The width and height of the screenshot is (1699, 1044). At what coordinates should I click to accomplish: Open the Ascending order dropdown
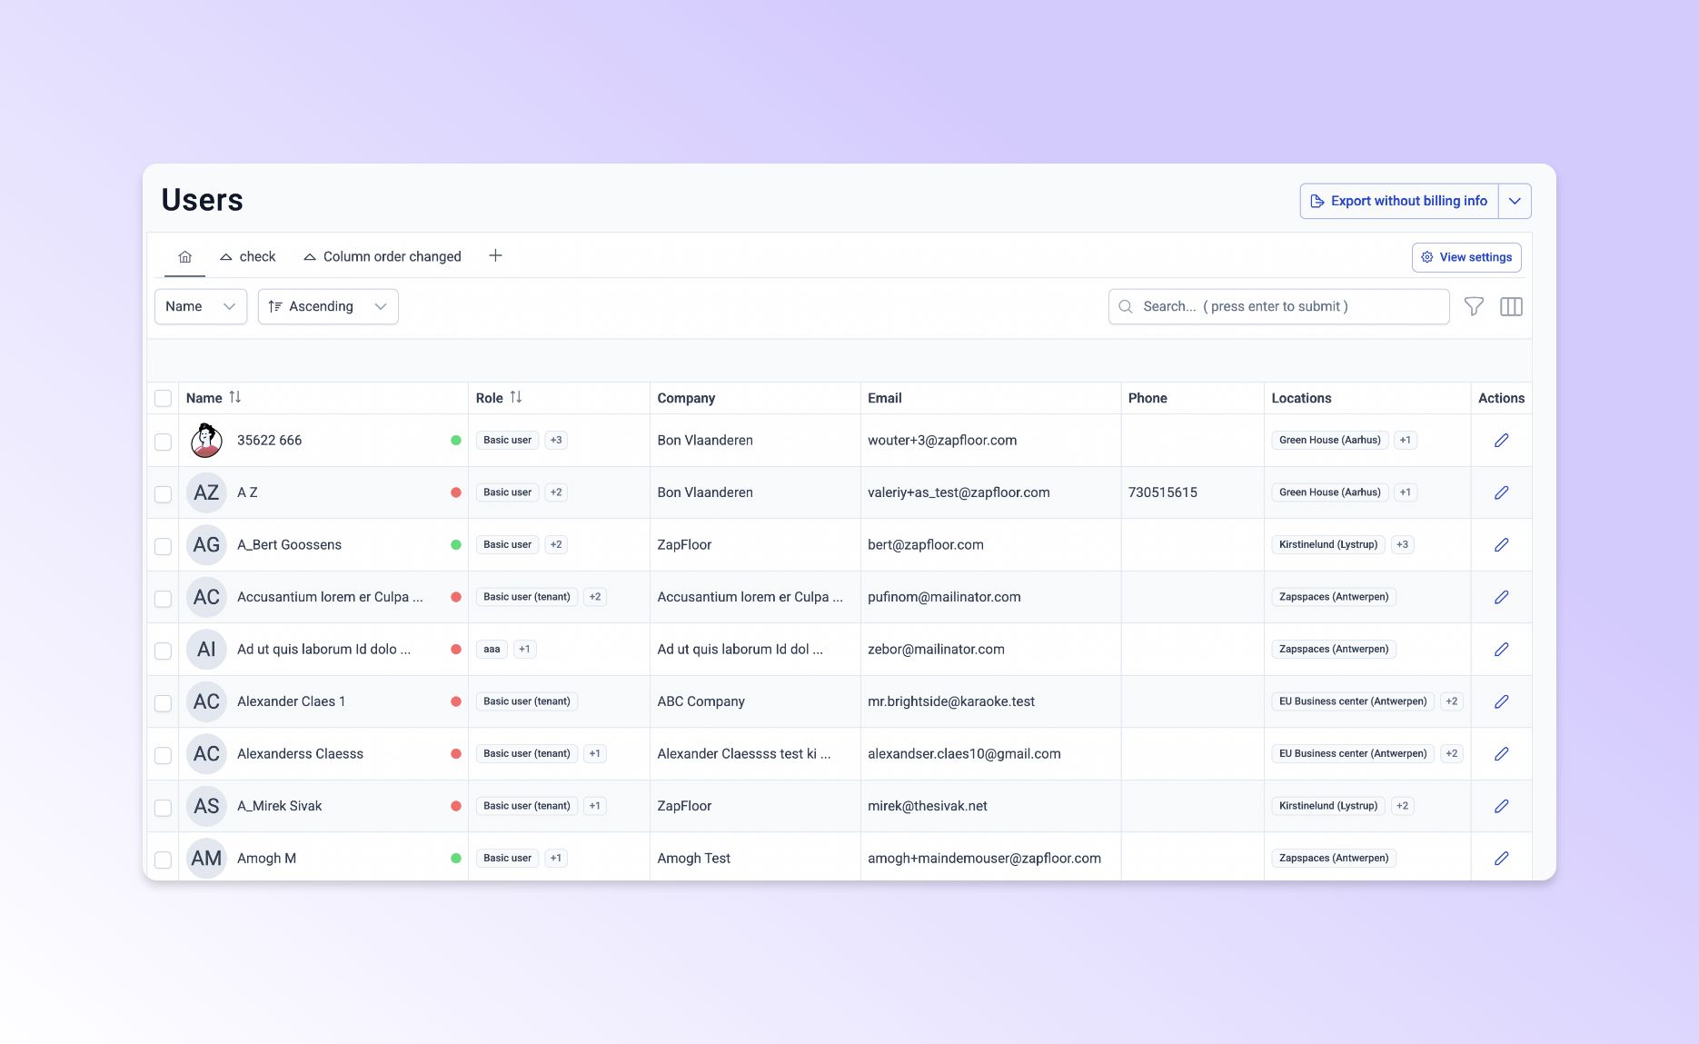click(x=328, y=307)
